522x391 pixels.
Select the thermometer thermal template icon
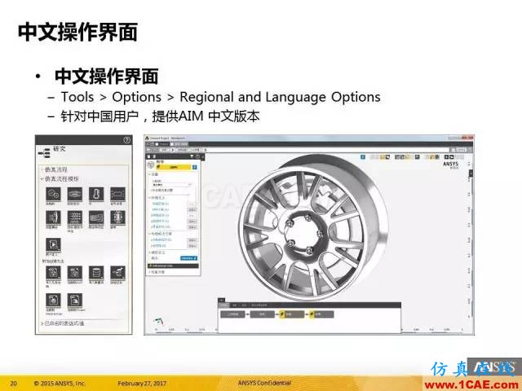[x=96, y=194]
